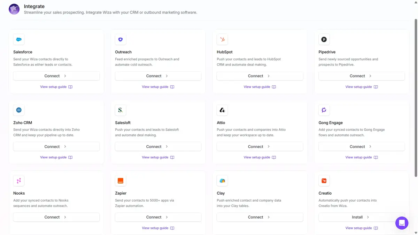This screenshot has height=235, width=418.
Task: View setup guide for Salesforce
Action: tap(56, 87)
